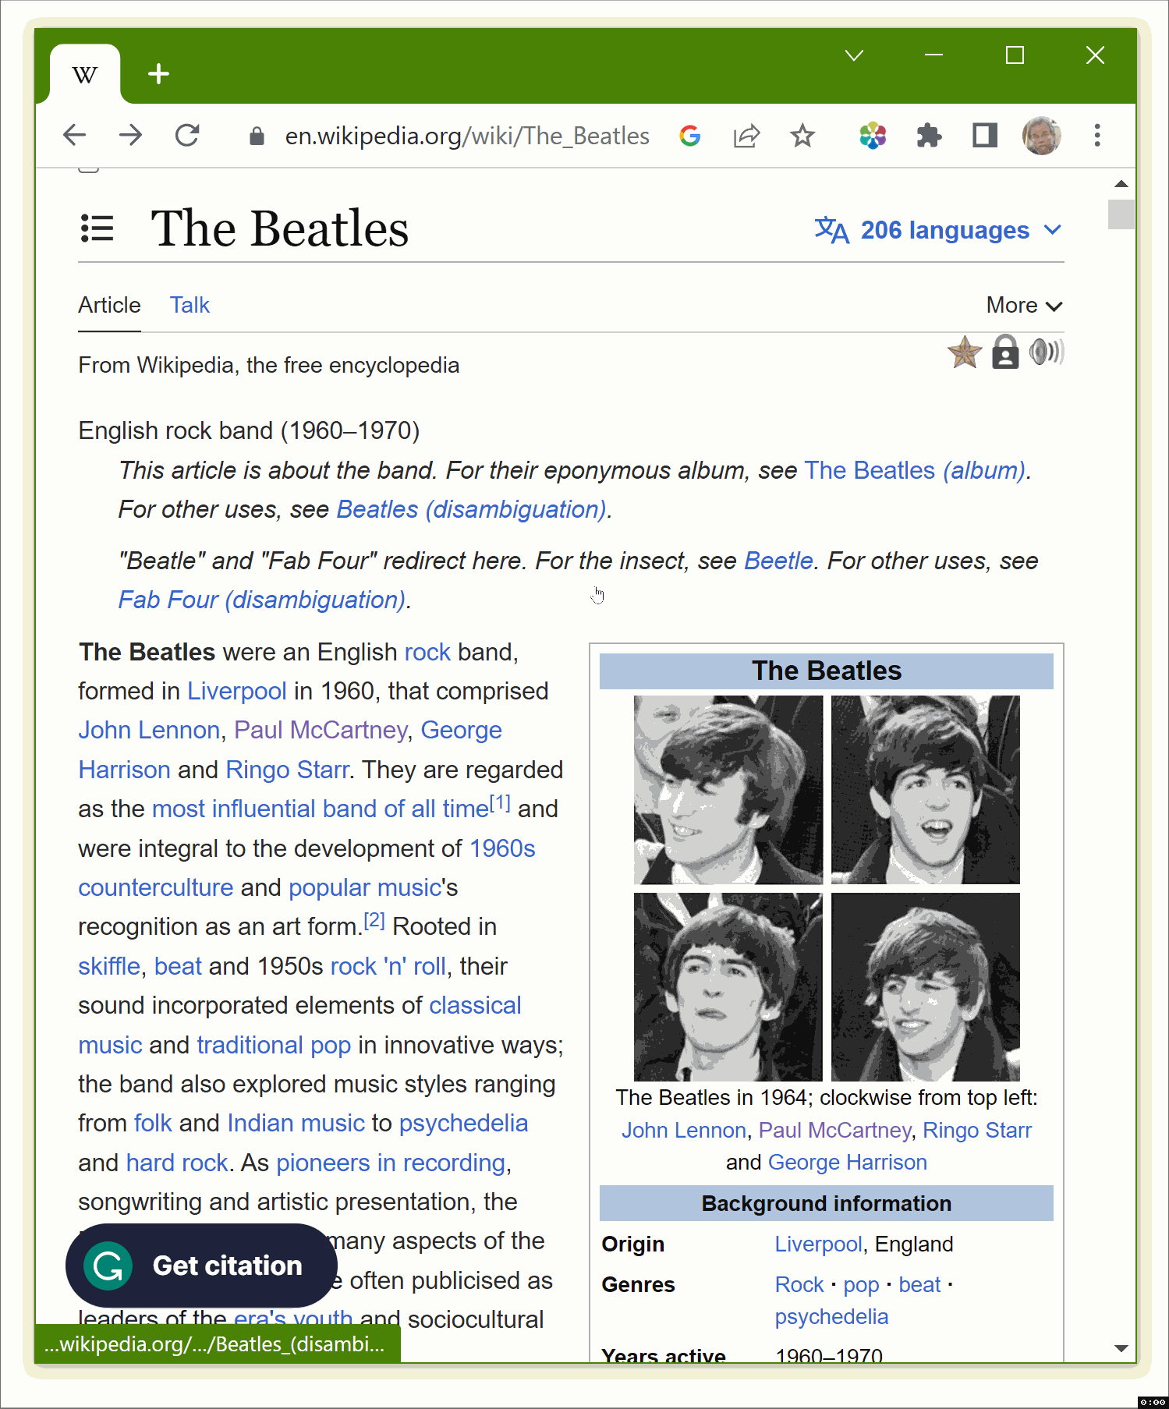Reload the Wikipedia page
1169x1409 pixels.
point(187,136)
